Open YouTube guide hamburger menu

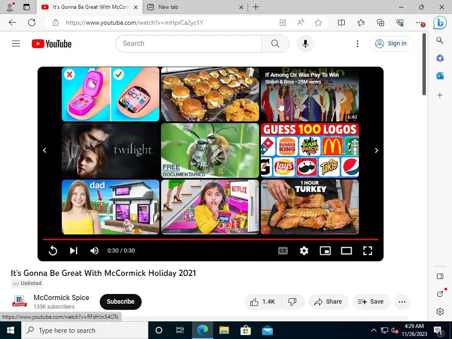16,44
